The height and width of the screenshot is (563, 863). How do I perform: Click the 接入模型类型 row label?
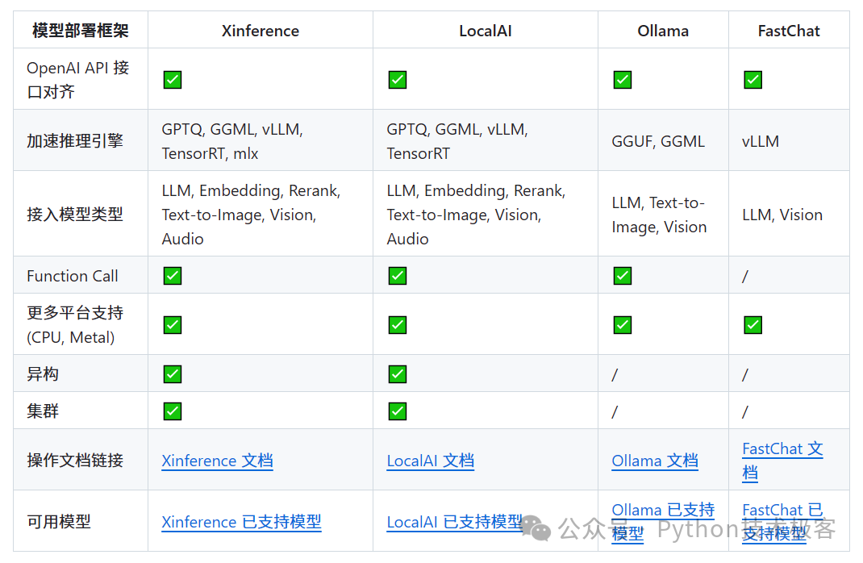coord(75,214)
